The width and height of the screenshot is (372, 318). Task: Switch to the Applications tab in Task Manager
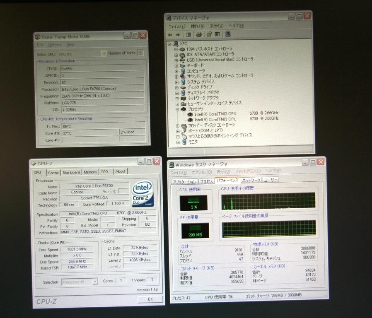tap(184, 182)
